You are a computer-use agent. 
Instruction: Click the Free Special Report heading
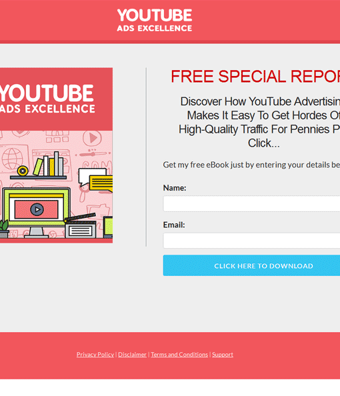255,76
